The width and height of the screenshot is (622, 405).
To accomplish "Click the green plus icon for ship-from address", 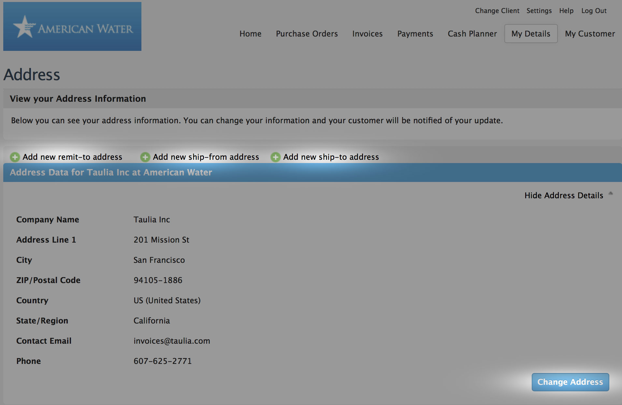I will point(145,157).
